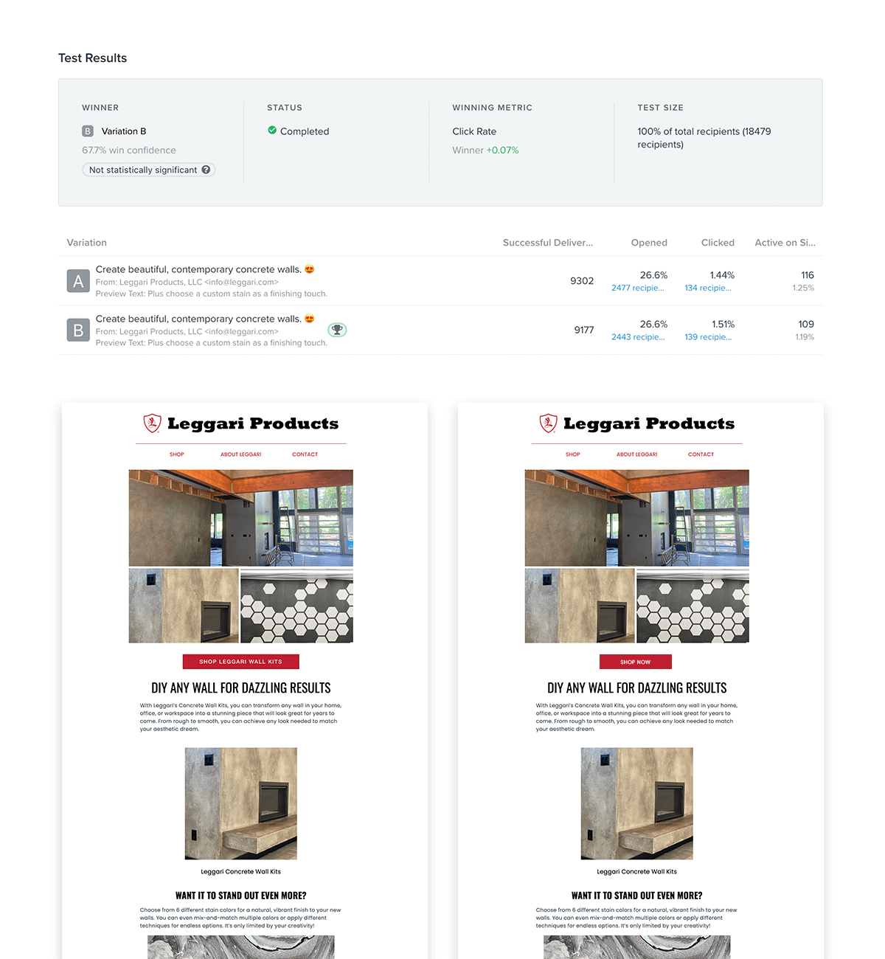Click the Active on Site column header
Screen dimensions: 885x959
coord(785,243)
